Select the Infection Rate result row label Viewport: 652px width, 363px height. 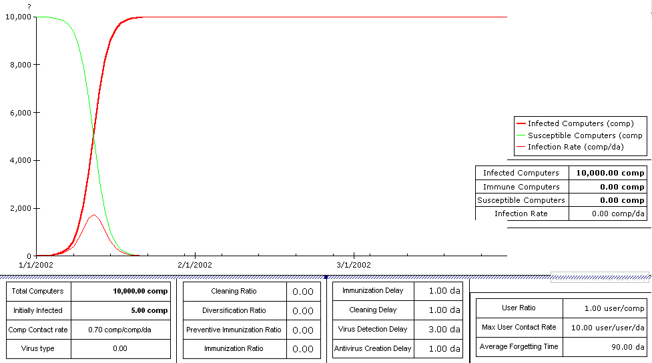pyautogui.click(x=521, y=214)
